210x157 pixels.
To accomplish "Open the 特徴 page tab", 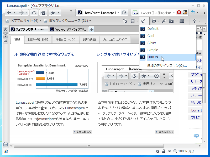I will pyautogui.click(x=17, y=40).
